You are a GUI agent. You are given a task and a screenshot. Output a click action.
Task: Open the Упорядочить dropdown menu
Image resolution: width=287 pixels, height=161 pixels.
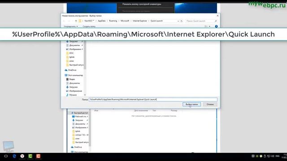point(71,26)
